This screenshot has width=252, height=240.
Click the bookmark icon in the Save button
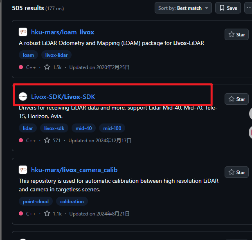pos(222,8)
